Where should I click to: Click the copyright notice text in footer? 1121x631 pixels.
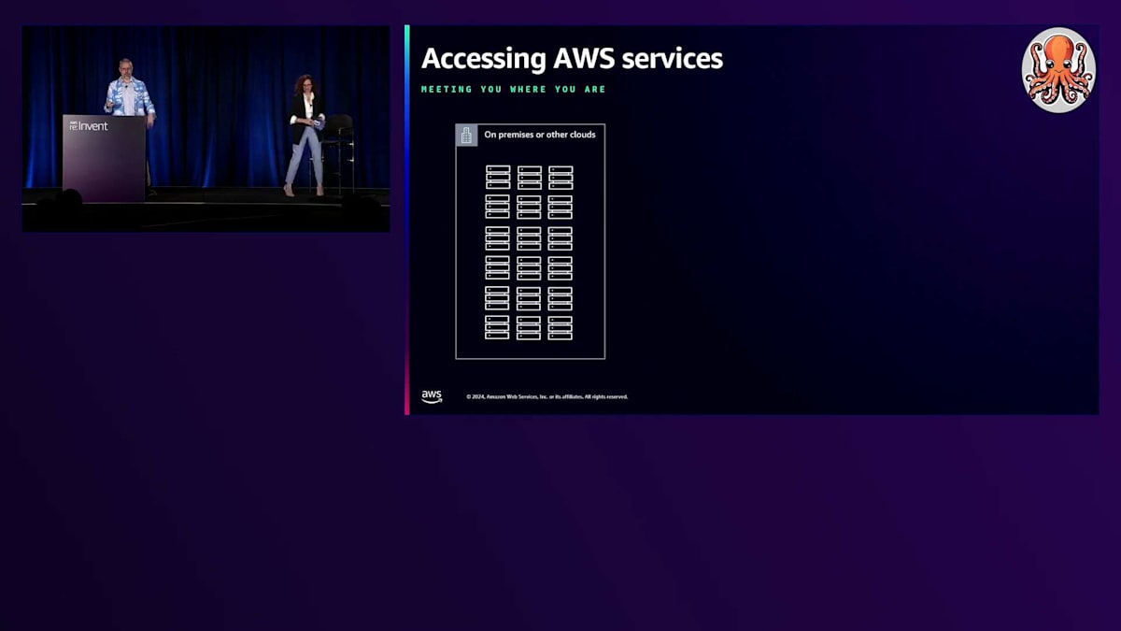click(x=547, y=396)
